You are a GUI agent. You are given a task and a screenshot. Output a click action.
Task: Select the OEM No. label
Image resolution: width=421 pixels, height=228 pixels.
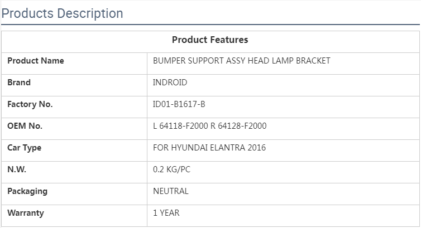[x=25, y=126]
